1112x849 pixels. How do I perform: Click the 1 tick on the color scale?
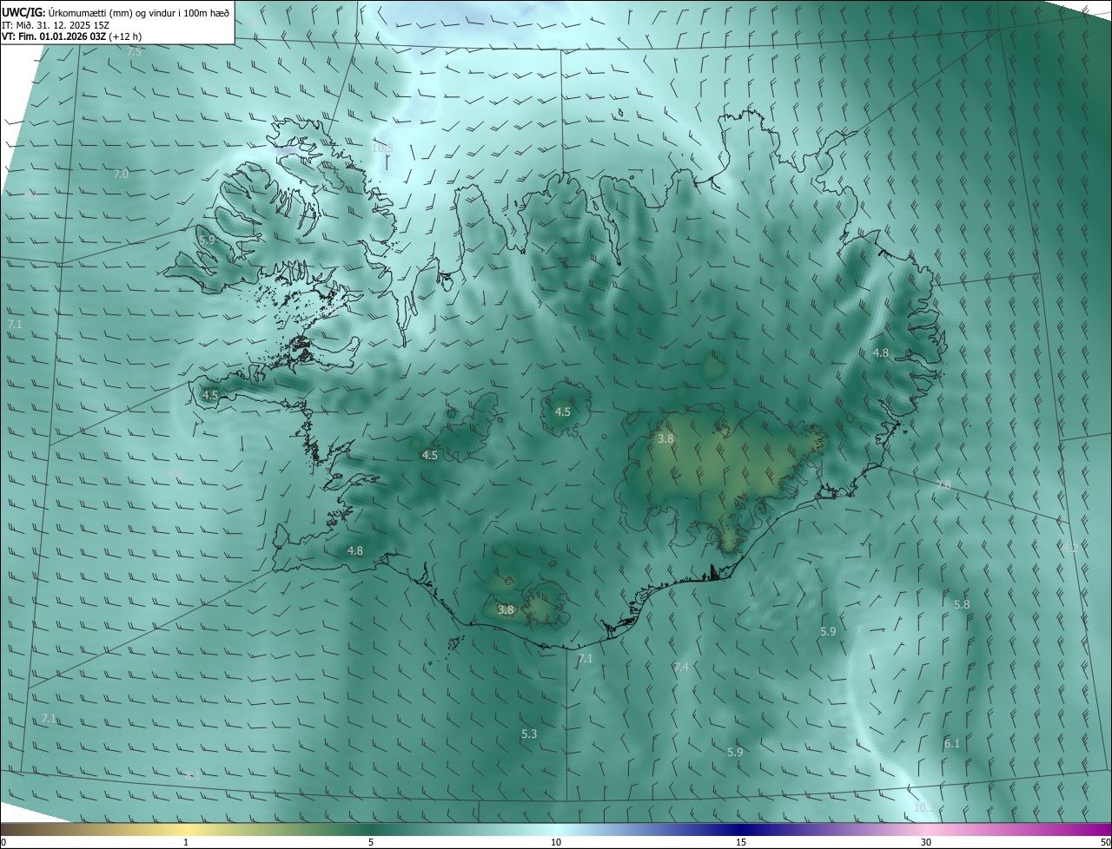186,842
